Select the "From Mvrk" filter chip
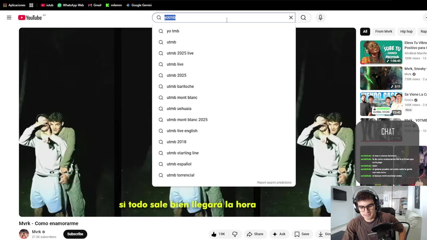427x240 pixels. point(384,31)
